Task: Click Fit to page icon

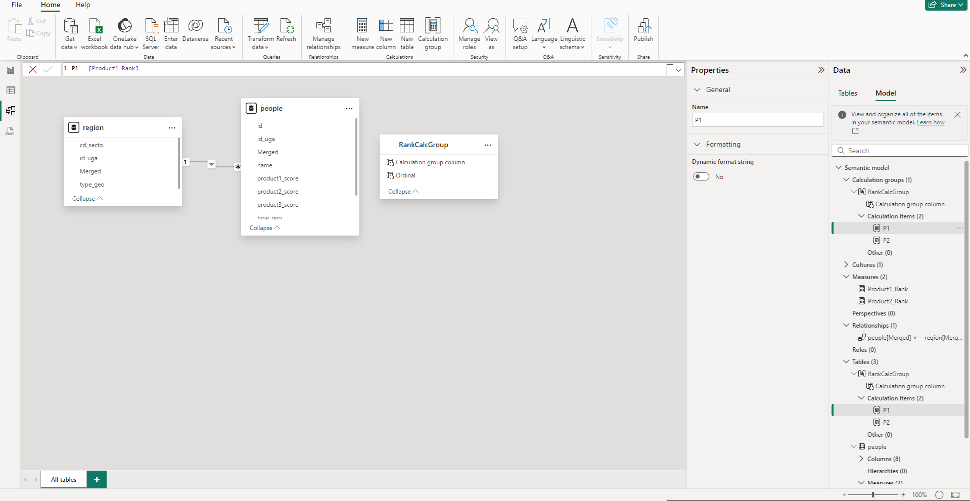Action: click(955, 495)
